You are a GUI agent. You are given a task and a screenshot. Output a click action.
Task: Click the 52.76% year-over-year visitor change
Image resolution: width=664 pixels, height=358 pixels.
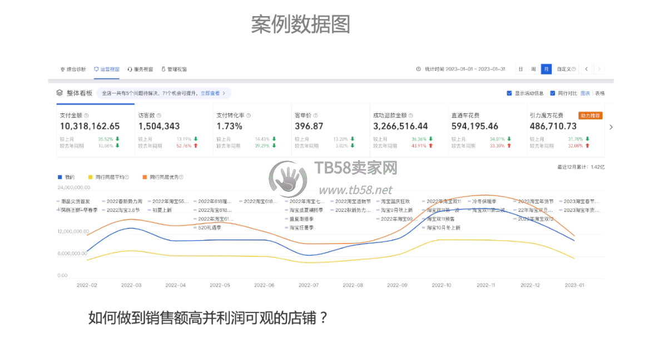[x=184, y=146]
